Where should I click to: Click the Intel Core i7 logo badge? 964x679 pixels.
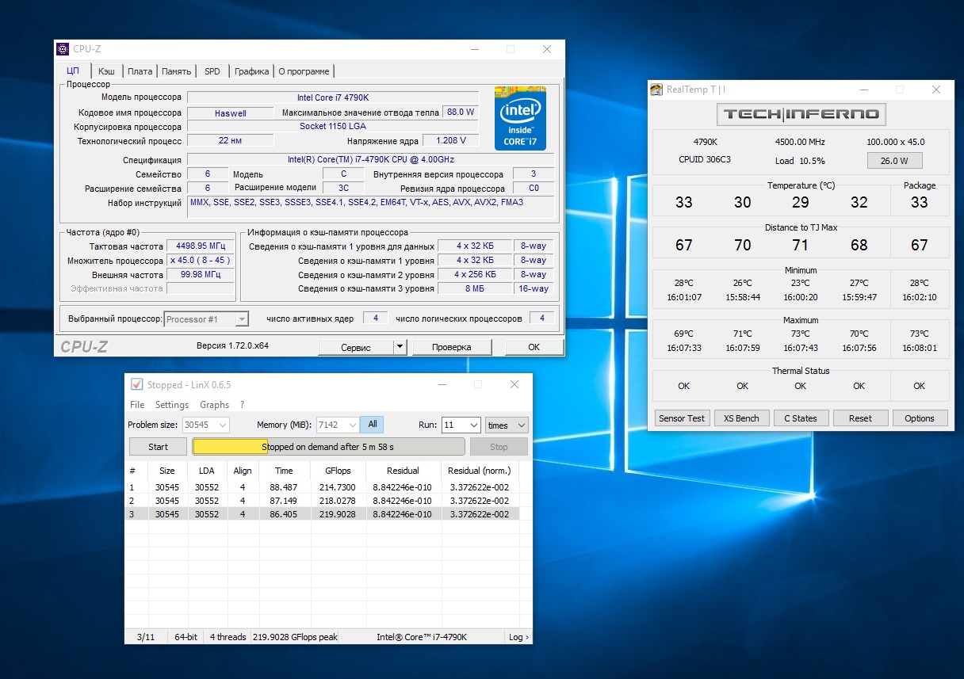tap(520, 117)
